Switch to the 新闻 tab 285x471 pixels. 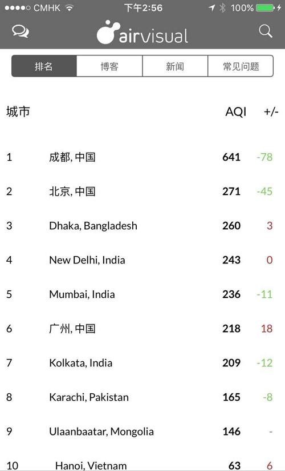point(175,66)
